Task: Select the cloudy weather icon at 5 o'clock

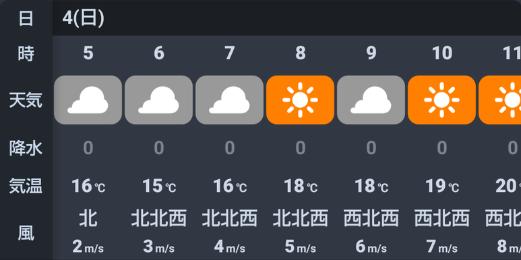Action: (88, 100)
